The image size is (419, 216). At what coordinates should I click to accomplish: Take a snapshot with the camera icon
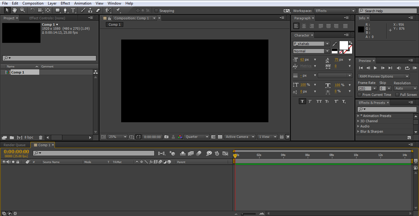pos(166,137)
